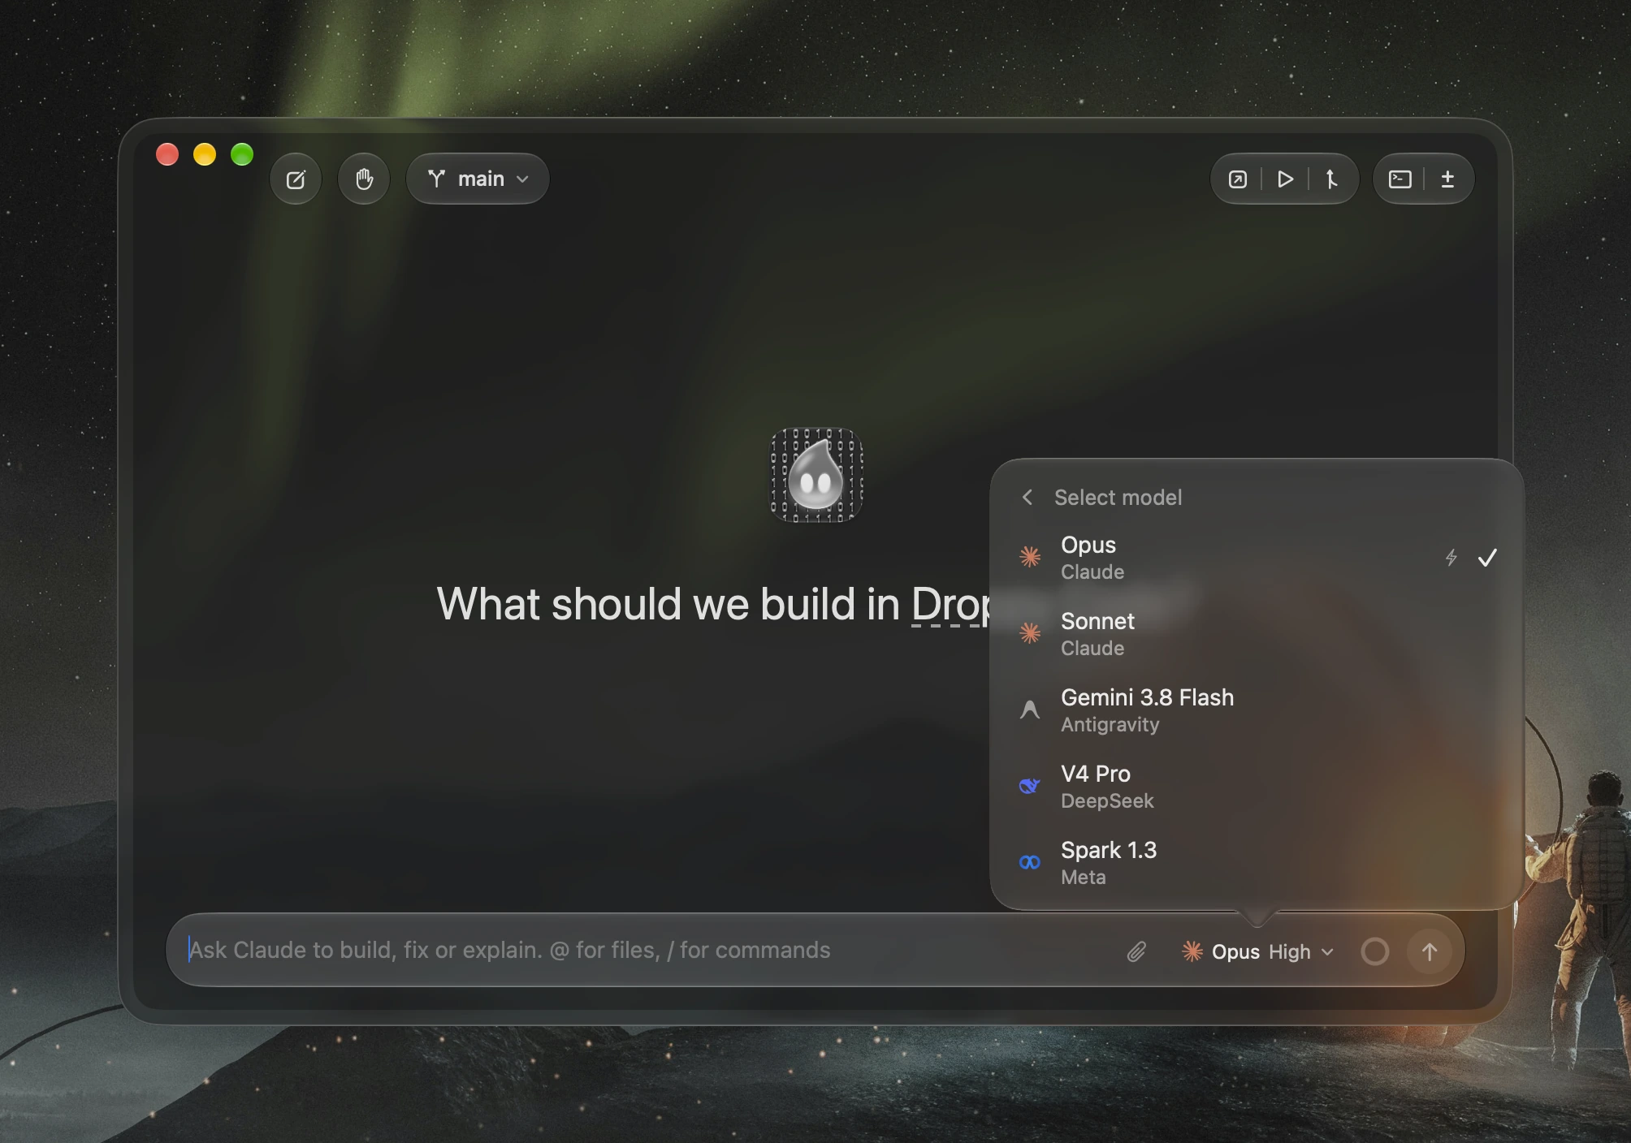
Task: Open the terminal panel icon
Action: click(1400, 179)
